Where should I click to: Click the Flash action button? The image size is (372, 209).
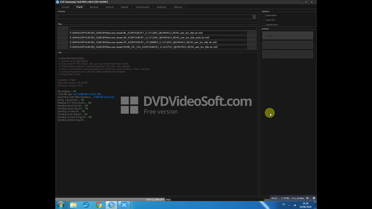(287, 36)
